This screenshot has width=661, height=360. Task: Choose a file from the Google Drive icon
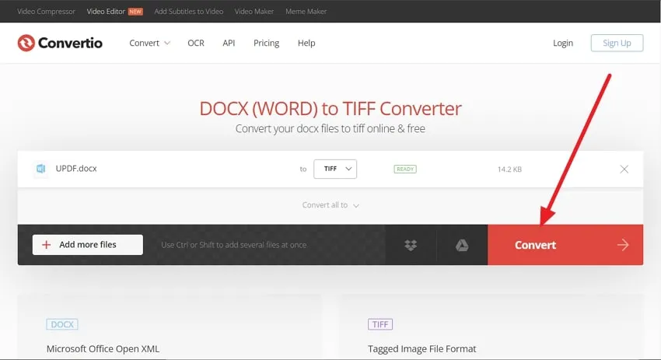click(462, 245)
